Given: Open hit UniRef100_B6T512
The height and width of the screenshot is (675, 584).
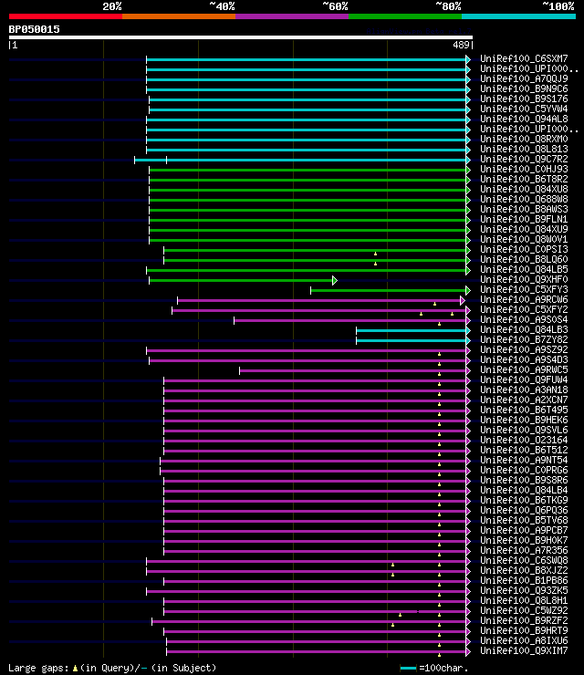Looking at the screenshot, I should point(524,450).
